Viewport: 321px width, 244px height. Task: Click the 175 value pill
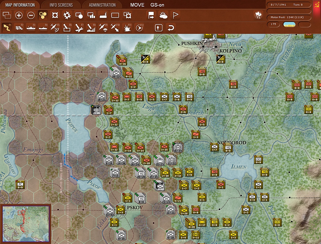coord(273,24)
